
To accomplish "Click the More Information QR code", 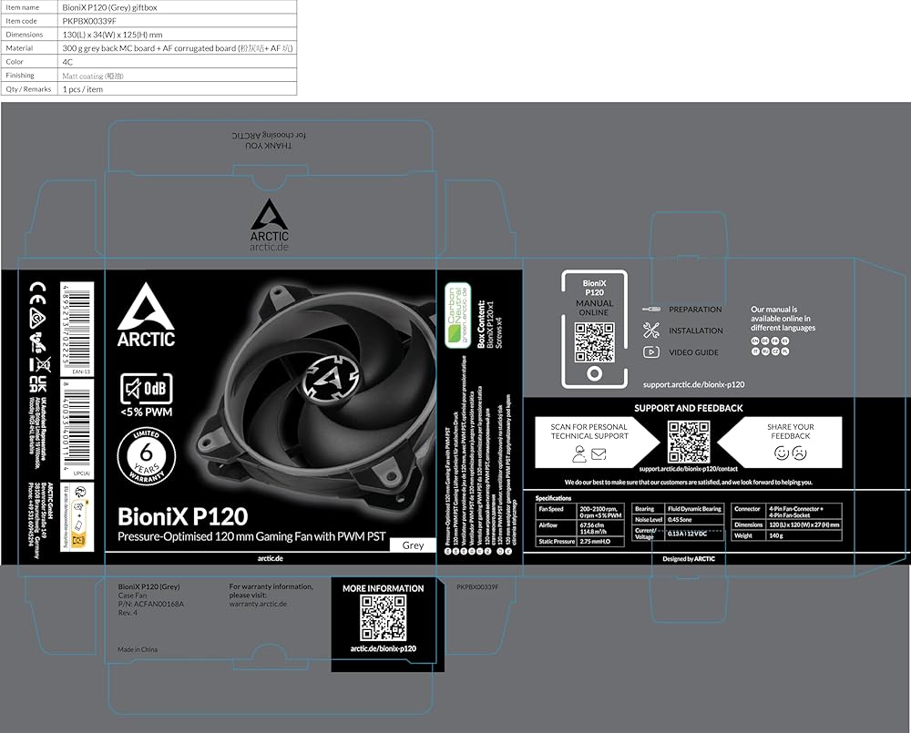I will 383,618.
